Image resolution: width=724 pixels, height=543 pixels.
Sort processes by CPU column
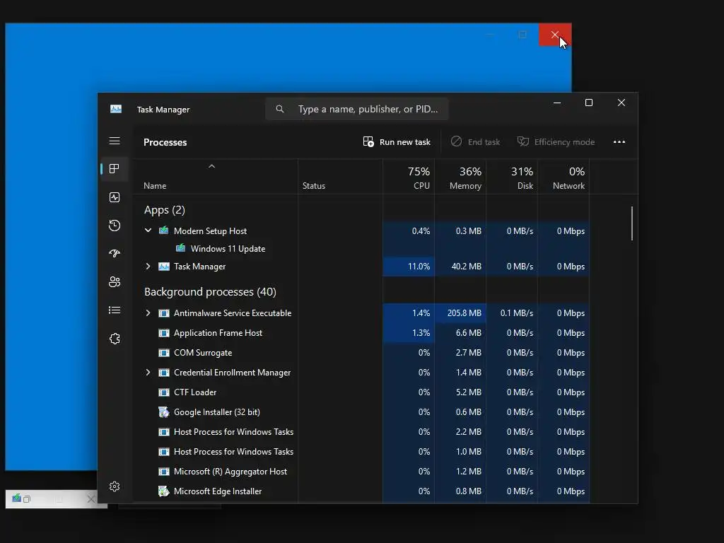(409, 177)
